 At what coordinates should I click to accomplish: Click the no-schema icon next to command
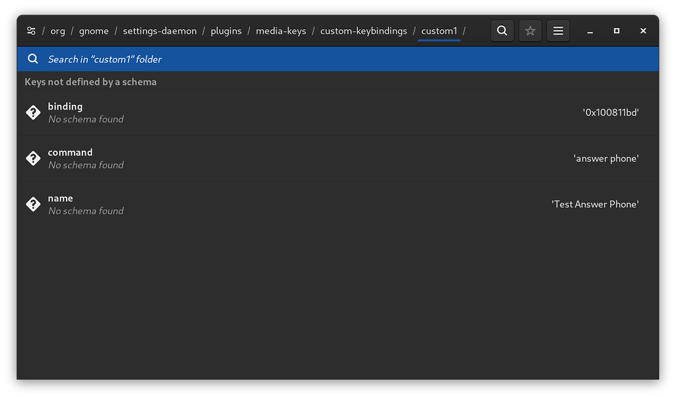(33, 158)
